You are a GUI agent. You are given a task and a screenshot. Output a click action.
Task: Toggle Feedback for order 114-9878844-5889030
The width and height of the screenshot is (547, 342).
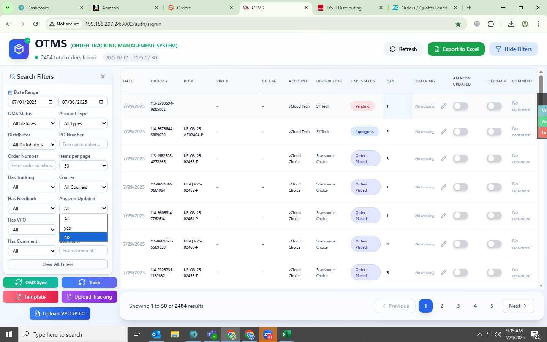[x=494, y=131]
